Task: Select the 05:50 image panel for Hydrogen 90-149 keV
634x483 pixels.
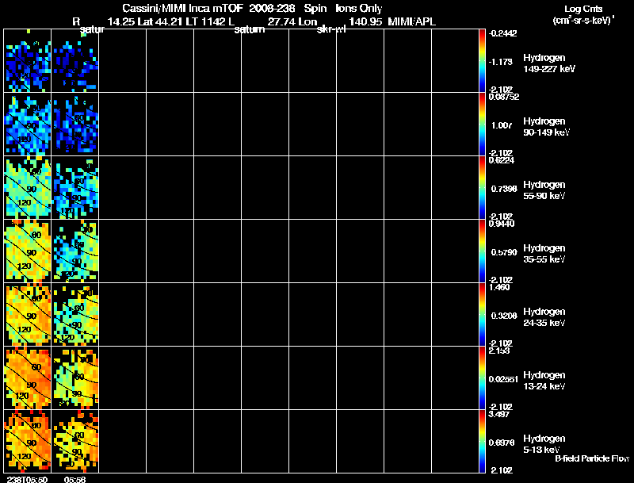Action: 28,125
